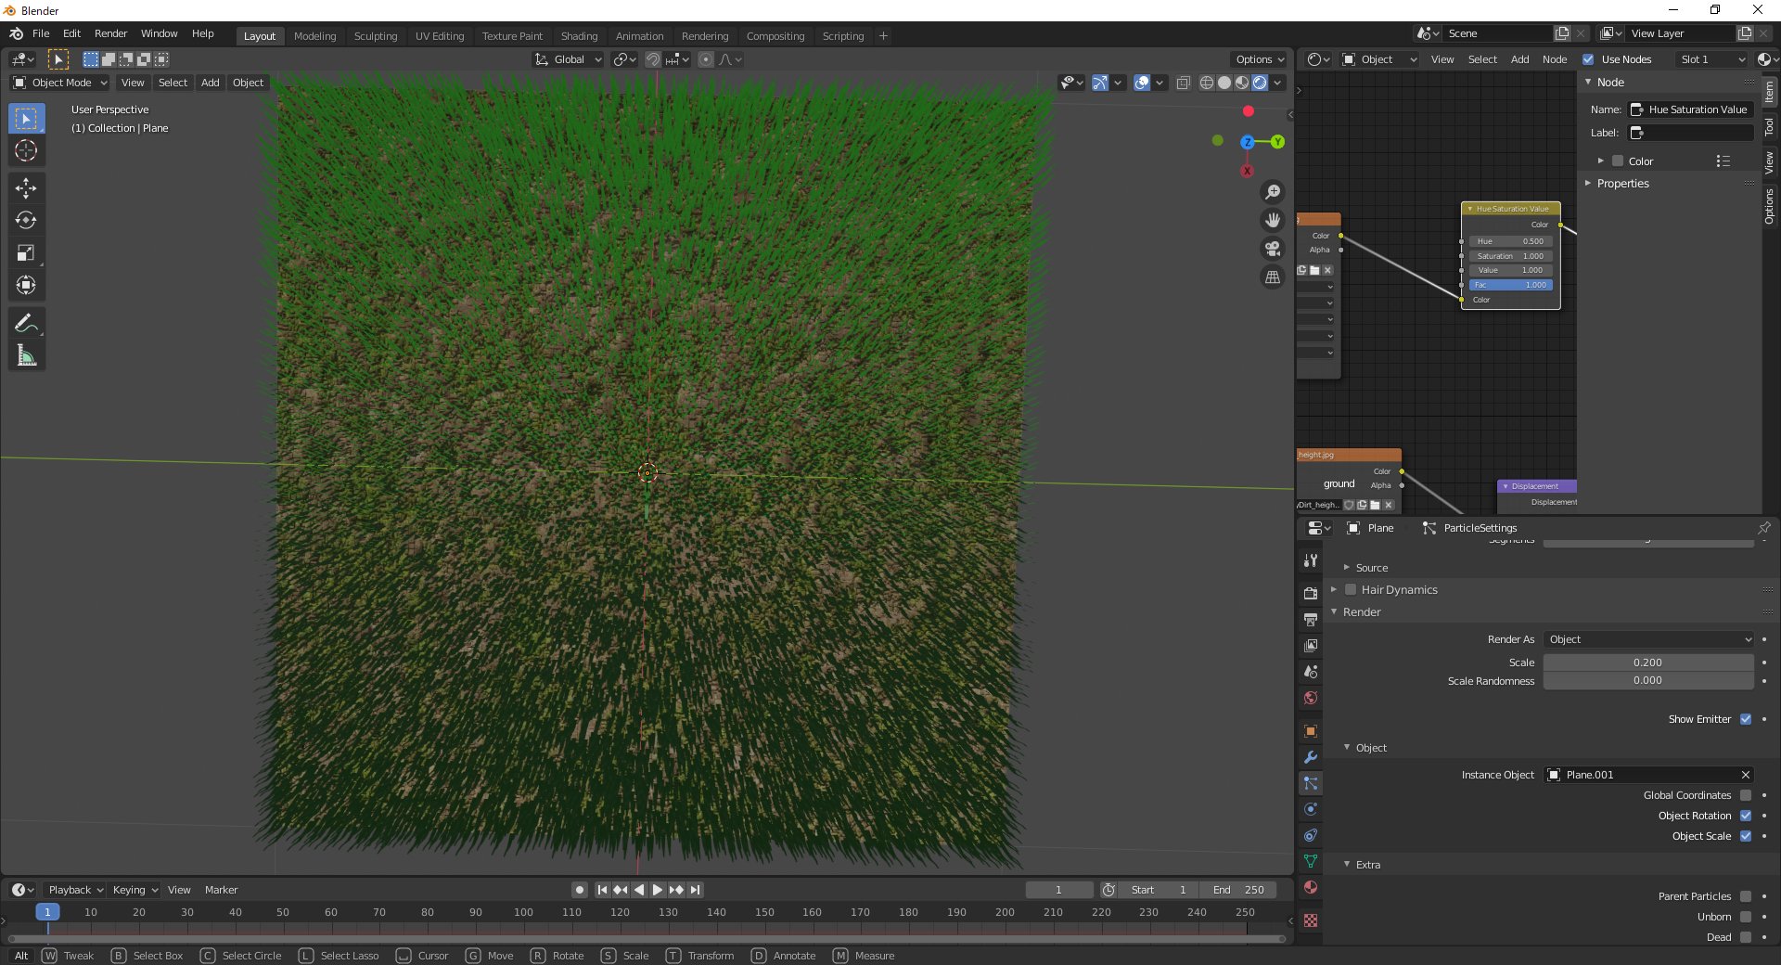Switch perspective/orthographic view with grid icon
Screen dimensions: 1781x965
[1273, 277]
